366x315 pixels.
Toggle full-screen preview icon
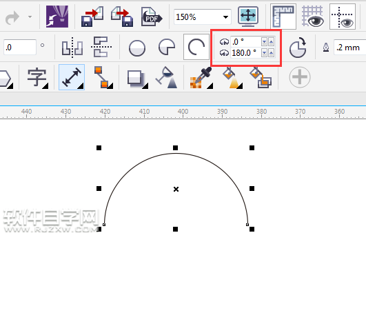pos(248,16)
